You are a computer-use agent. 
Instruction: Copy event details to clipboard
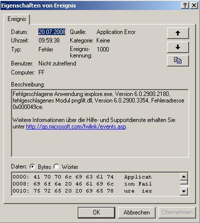178,60
